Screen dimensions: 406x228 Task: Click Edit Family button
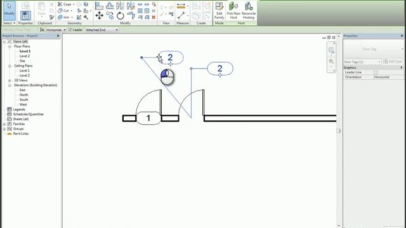coord(219,11)
